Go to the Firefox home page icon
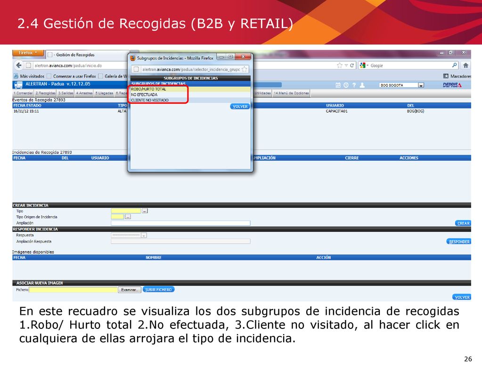Screen dimensions: 482x369 [x=466, y=65]
